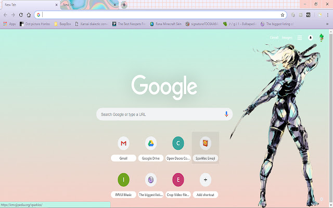
Task: Open the Open Doors Co shortcut
Action: [178, 148]
